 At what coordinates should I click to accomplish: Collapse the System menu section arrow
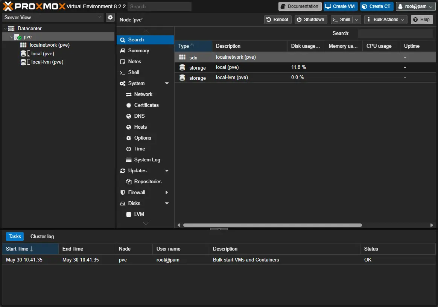tap(167, 84)
